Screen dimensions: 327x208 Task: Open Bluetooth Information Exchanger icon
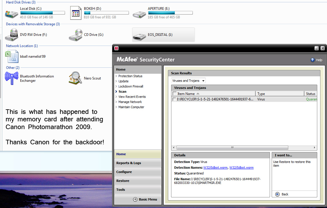point(11,78)
